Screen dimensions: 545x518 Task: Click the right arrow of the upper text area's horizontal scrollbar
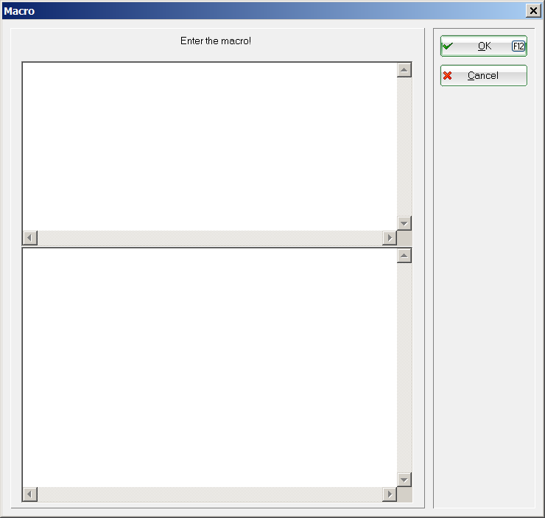pos(390,238)
